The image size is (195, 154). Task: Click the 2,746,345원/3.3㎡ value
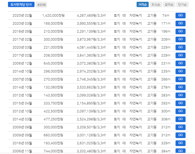tap(91, 79)
